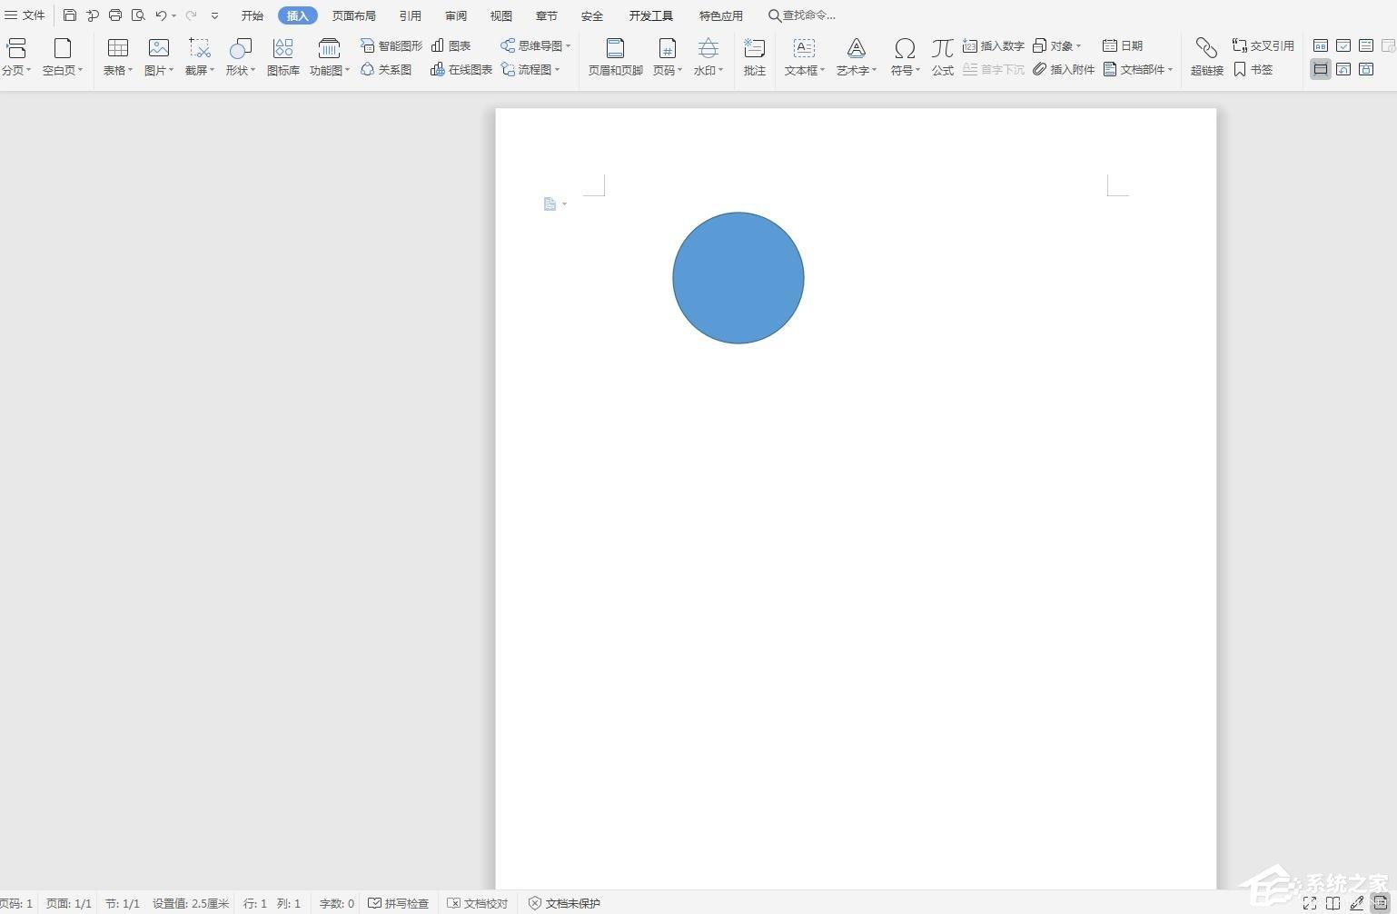Click the 交叉引用 cross-reference button
Screen dimensions: 1397x914
pyautogui.click(x=1263, y=45)
